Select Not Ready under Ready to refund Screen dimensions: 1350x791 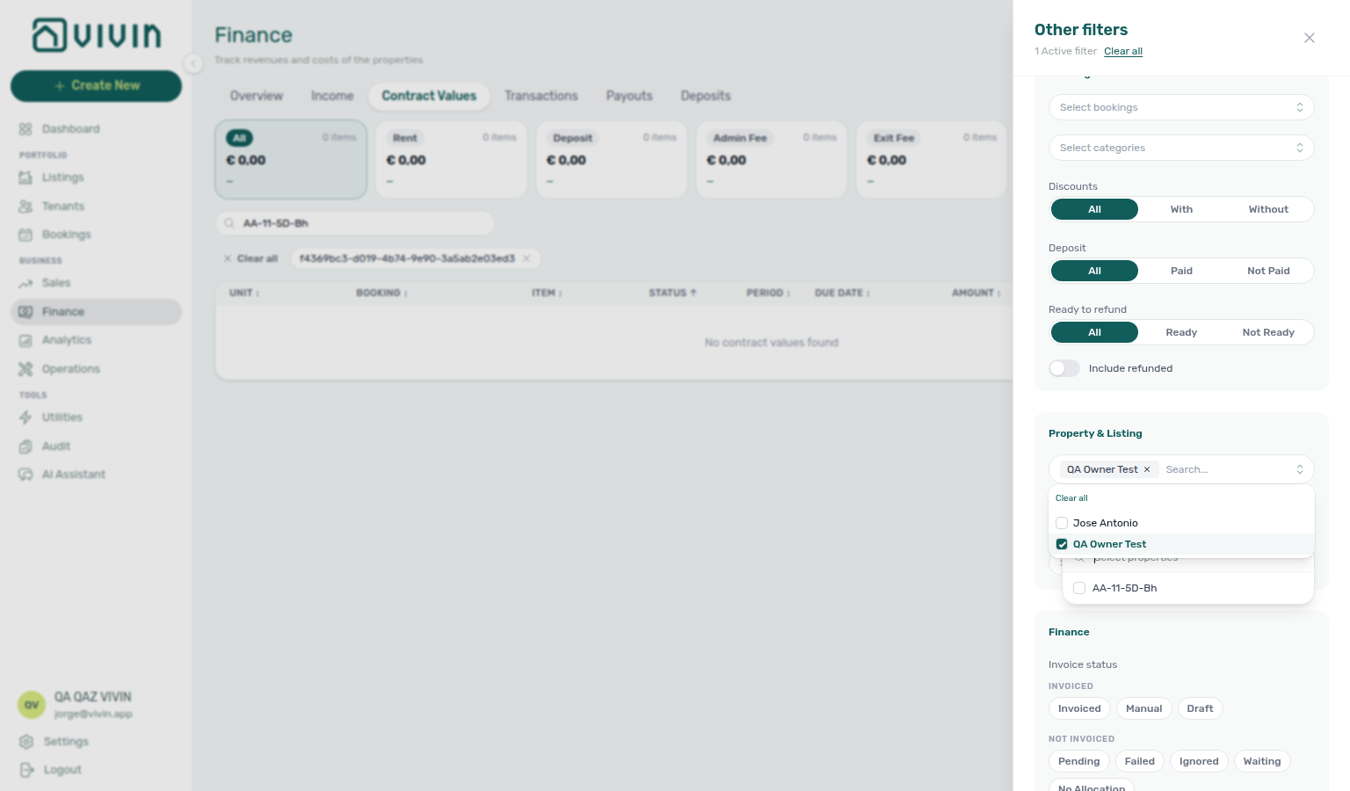click(1268, 332)
